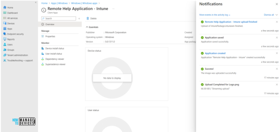The image size is (280, 132).
Task: Click the User status chart tile
Action: click(x=127, y=119)
